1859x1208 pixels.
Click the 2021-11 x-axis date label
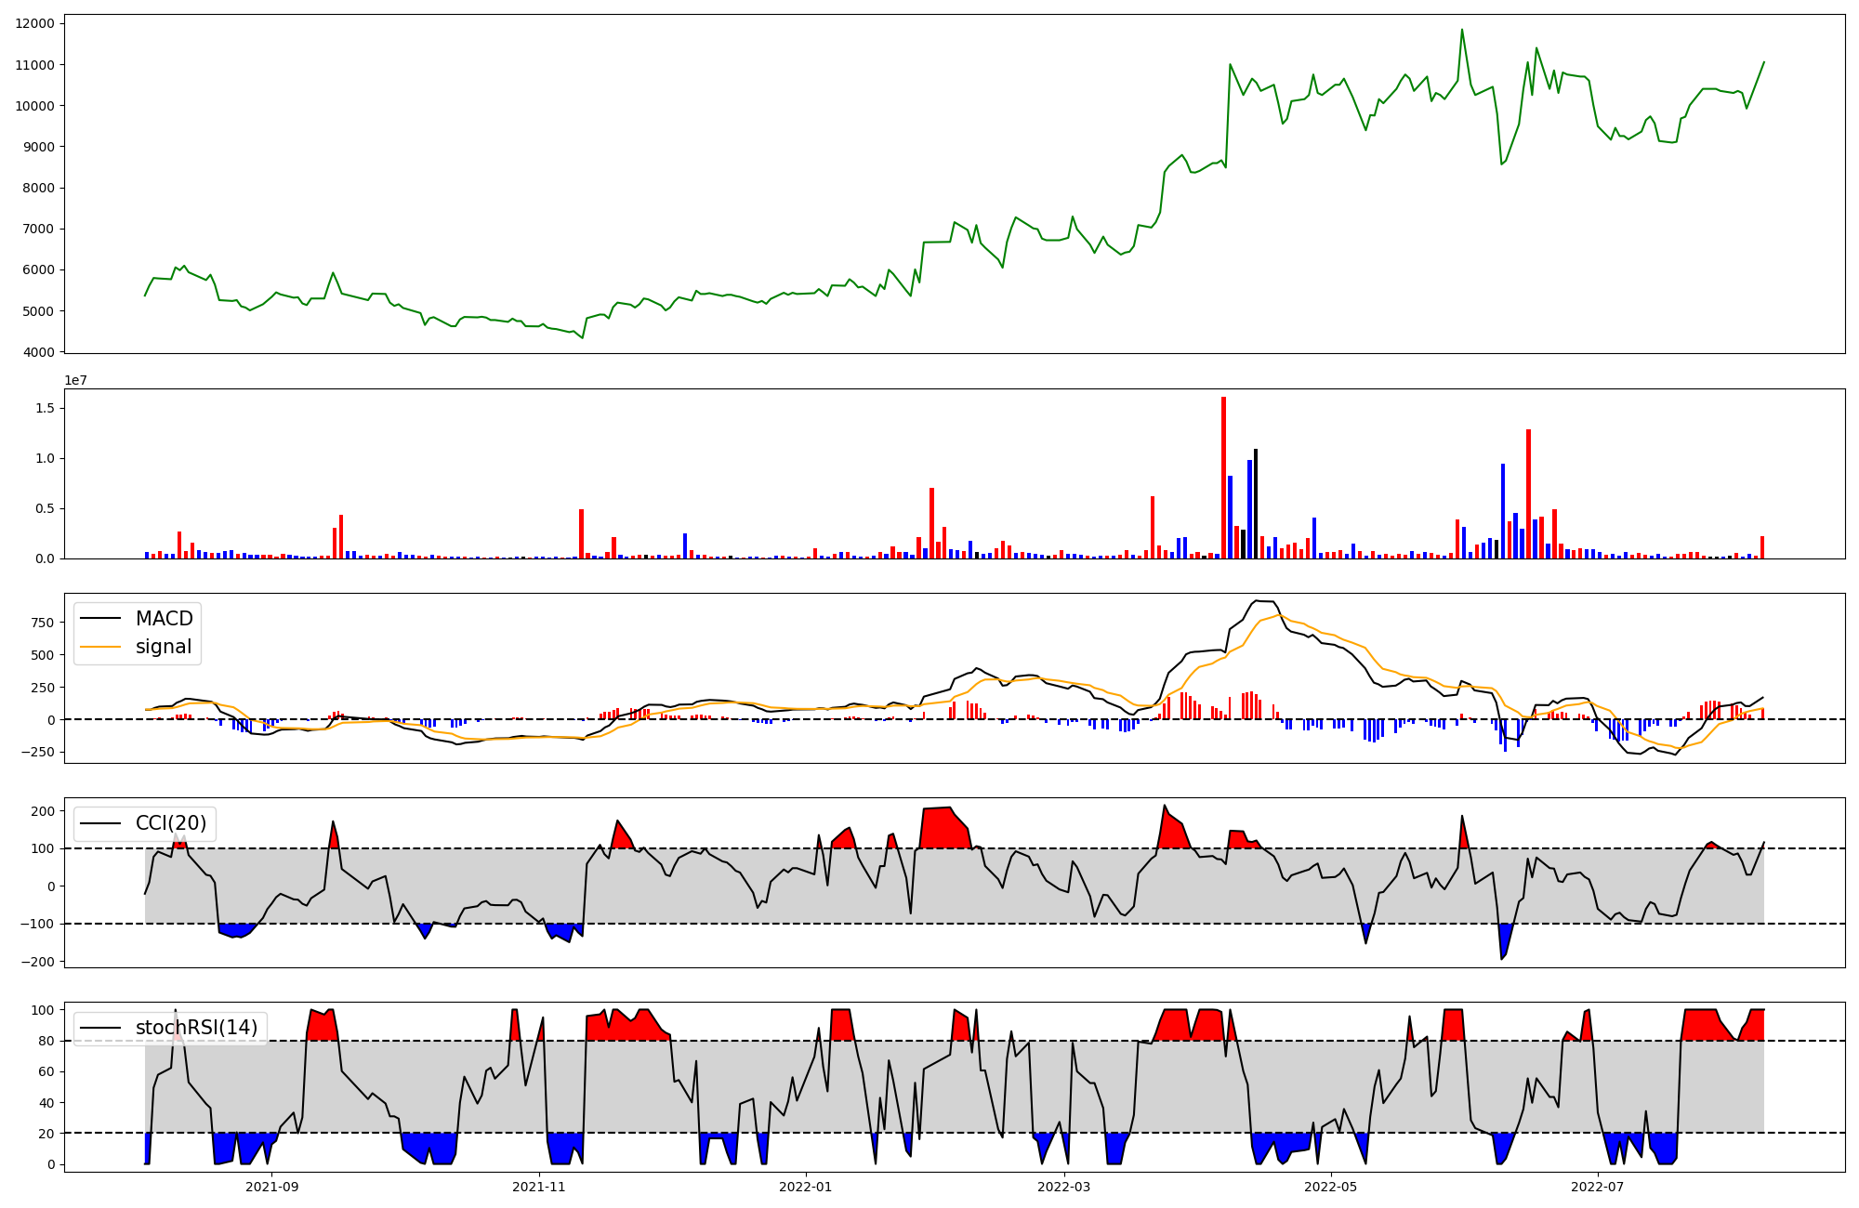[x=539, y=1187]
